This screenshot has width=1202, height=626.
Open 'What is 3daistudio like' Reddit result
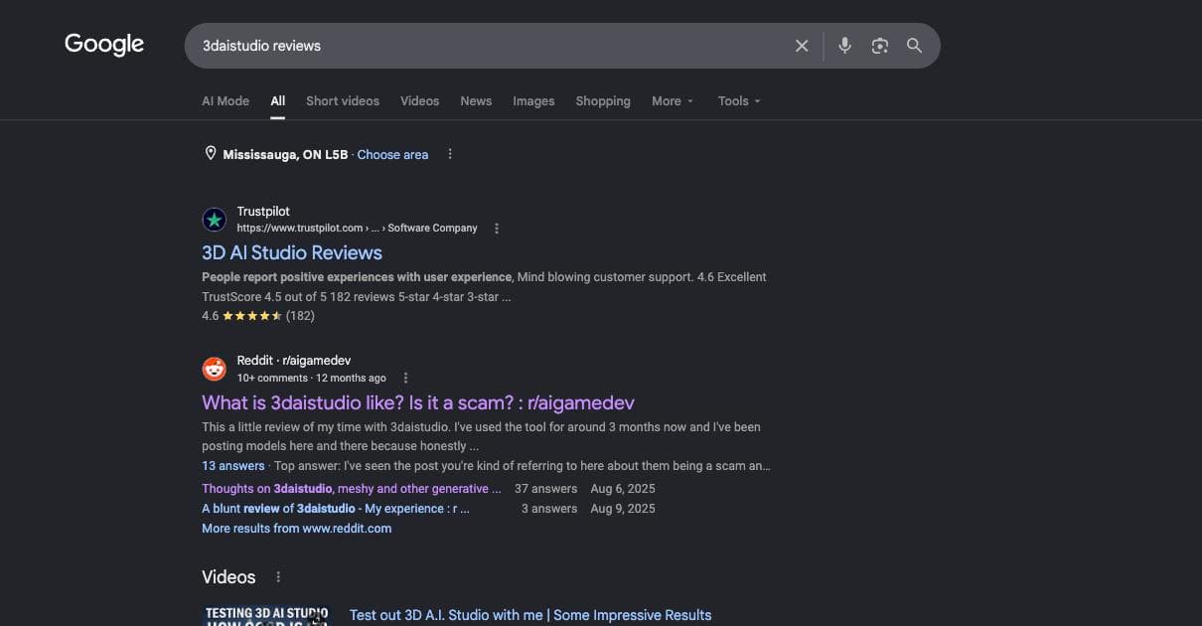coord(418,402)
